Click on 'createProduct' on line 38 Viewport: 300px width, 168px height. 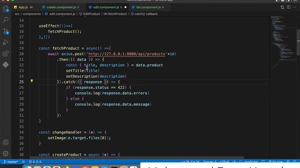[x=67, y=154]
